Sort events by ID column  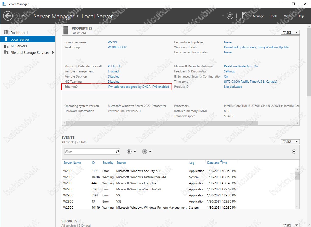pos(93,163)
